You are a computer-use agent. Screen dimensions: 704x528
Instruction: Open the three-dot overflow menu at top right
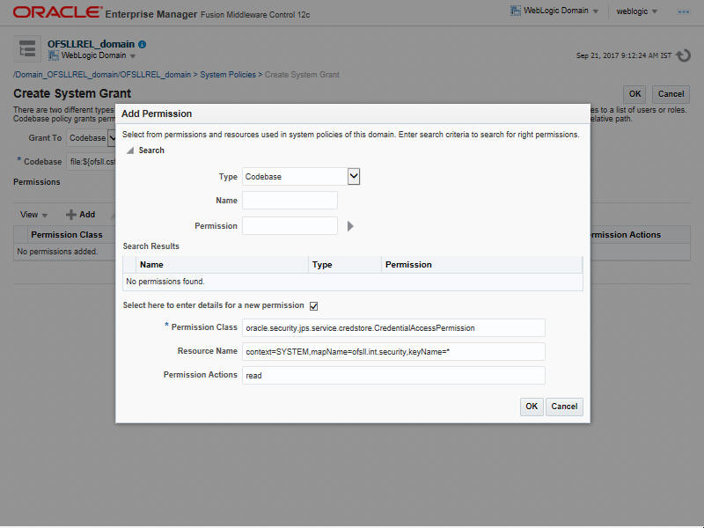coord(684,11)
